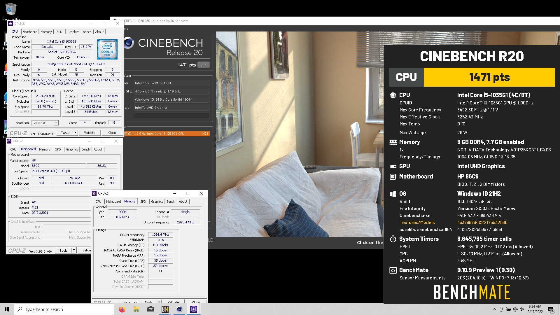Select the orange Cinebench ranking result row
Viewport: 560px width, 315px height.
(167, 134)
